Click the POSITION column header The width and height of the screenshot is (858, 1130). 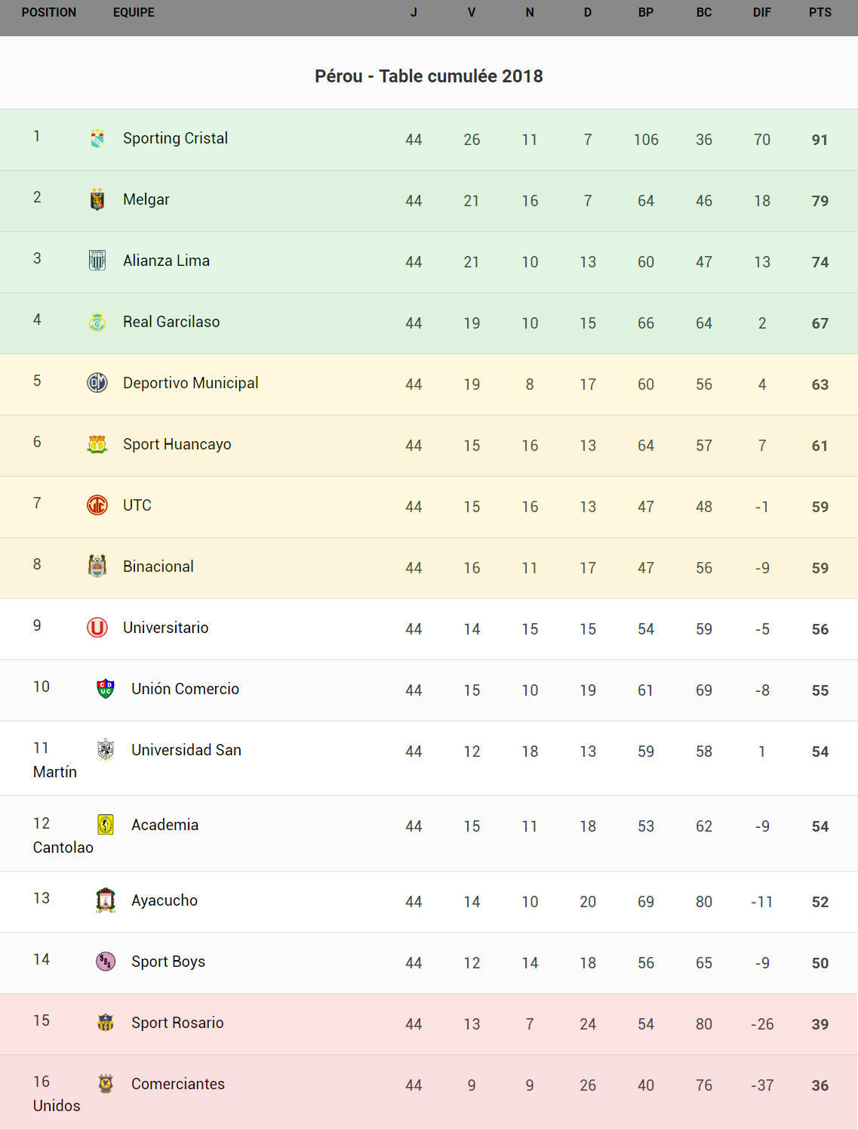coord(49,13)
